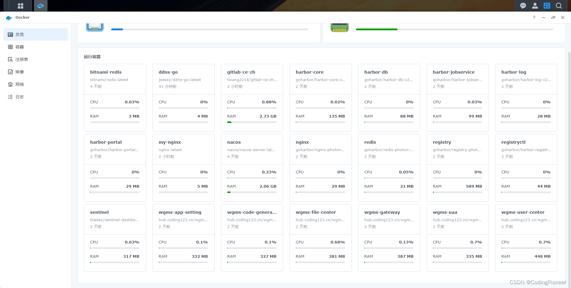Click the Docker whale taskbar icon

coord(41,6)
